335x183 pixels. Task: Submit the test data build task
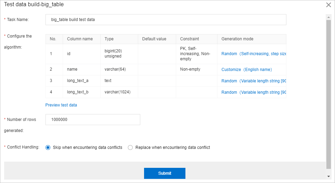coord(165,173)
